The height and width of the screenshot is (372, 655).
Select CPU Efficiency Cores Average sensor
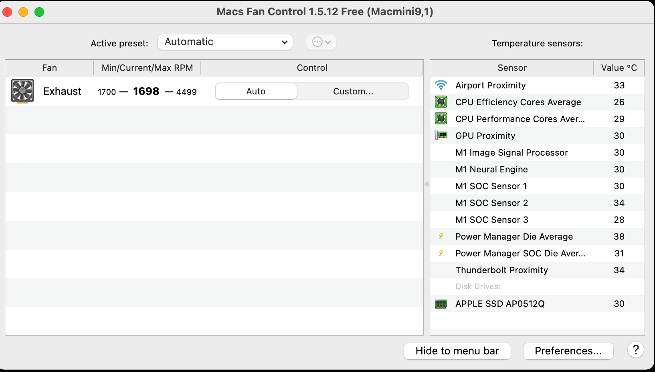537,102
